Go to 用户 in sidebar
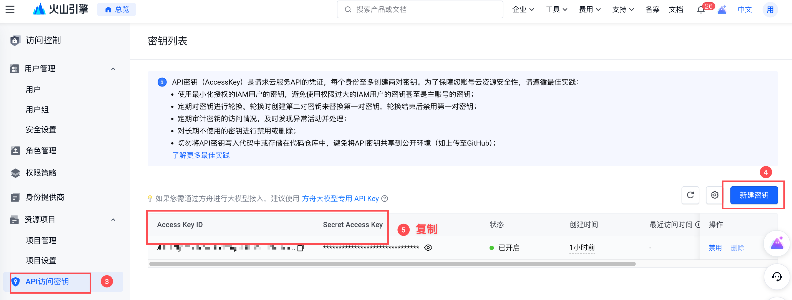 point(33,90)
